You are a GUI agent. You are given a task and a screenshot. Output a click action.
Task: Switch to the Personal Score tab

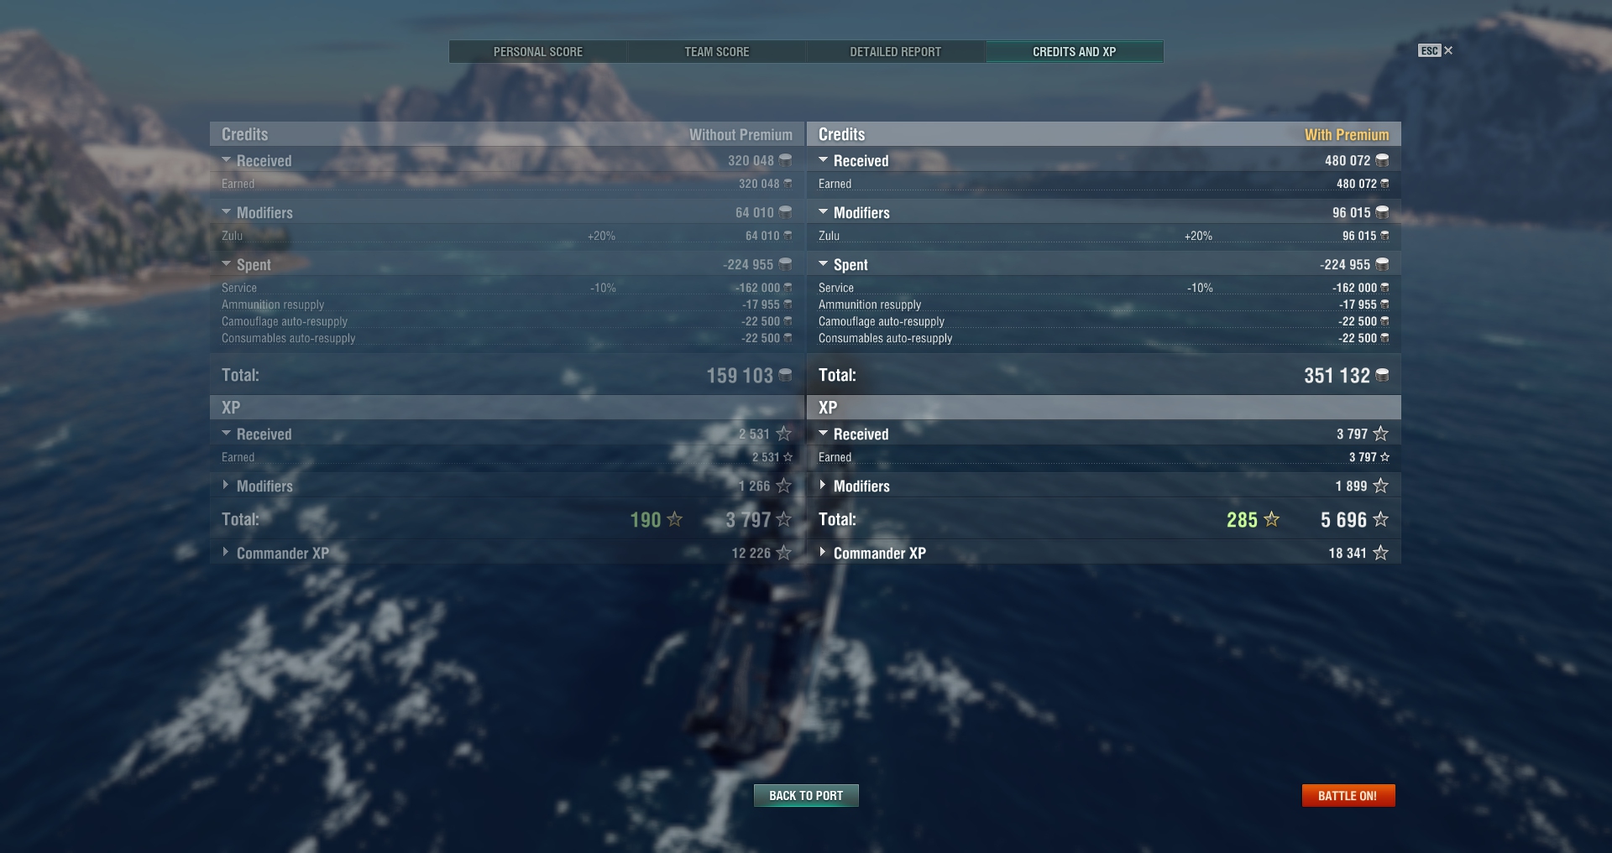[538, 51]
